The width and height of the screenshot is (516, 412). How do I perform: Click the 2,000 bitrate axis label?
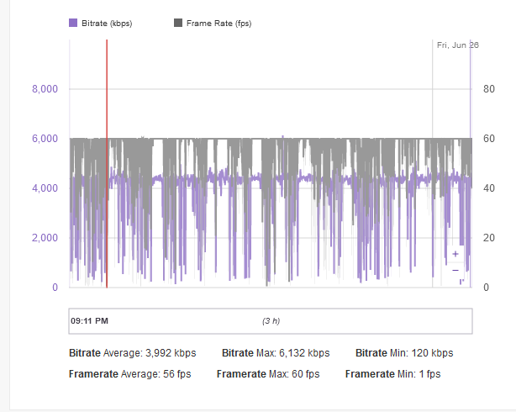45,238
